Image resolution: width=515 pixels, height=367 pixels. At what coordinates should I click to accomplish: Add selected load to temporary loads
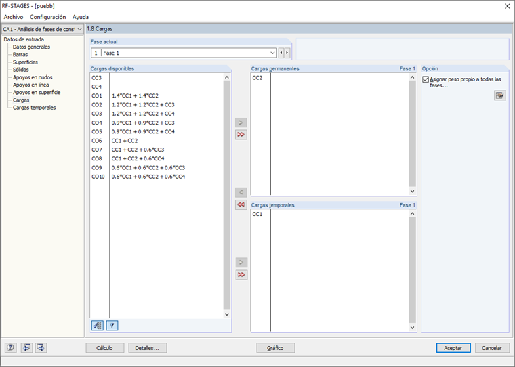pos(241,262)
